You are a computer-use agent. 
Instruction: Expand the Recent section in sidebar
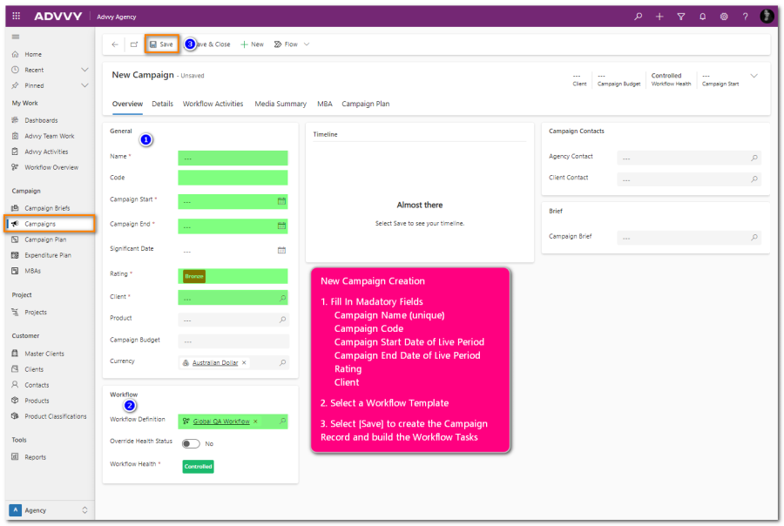click(84, 70)
